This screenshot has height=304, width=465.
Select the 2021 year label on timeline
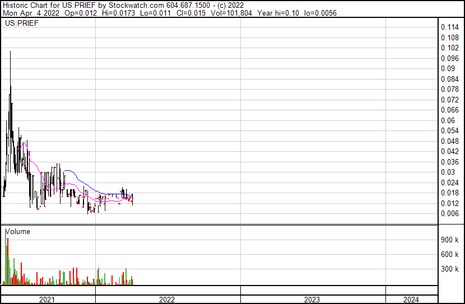click(x=47, y=300)
